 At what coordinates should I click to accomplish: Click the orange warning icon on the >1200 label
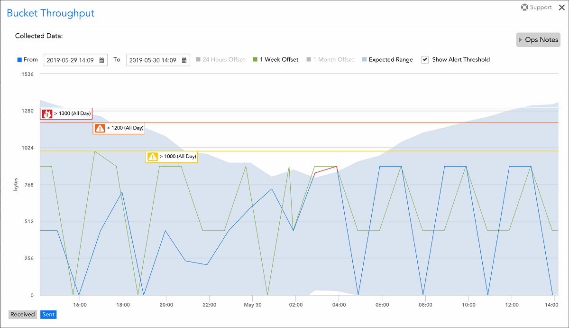(100, 128)
